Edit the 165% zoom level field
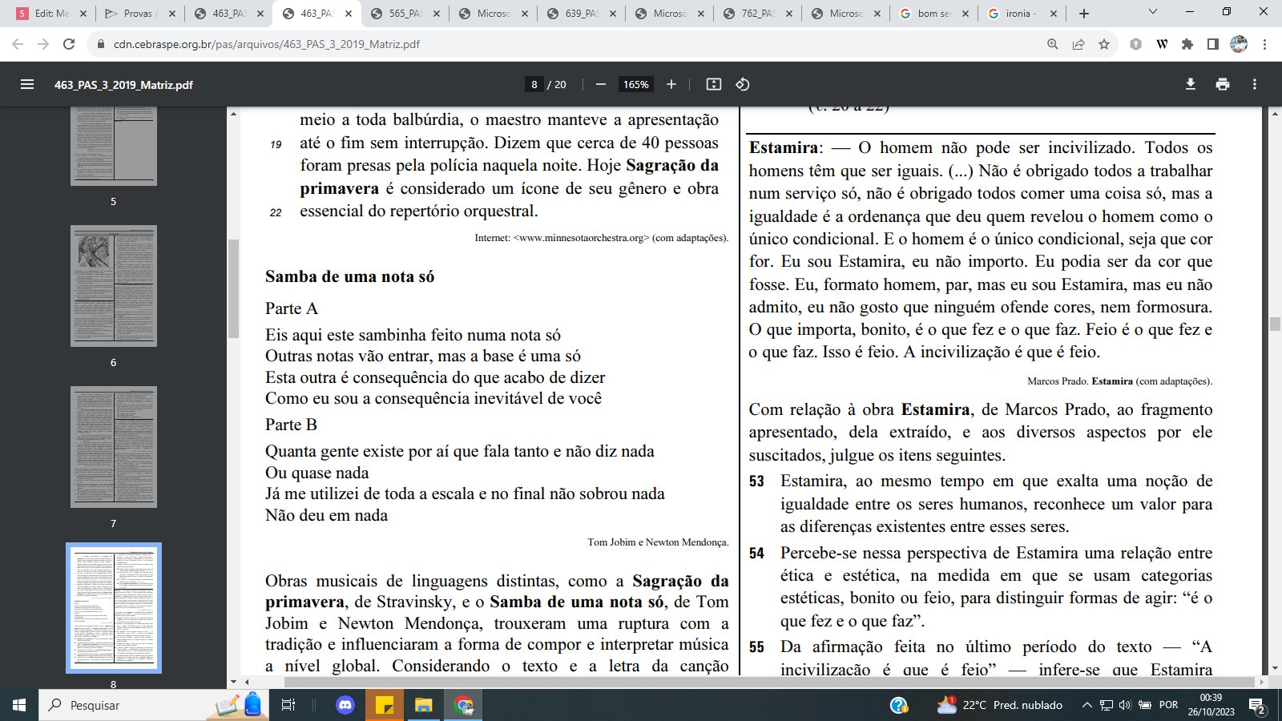Screen dimensions: 1282x721 (636, 84)
